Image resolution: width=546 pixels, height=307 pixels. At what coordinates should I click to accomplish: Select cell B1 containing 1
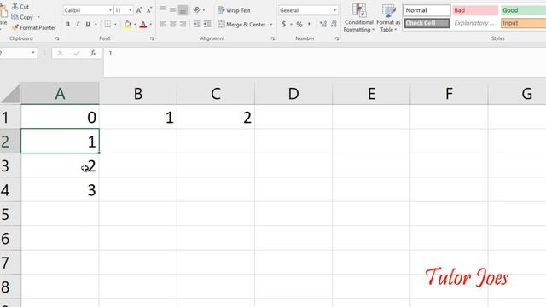(138, 117)
